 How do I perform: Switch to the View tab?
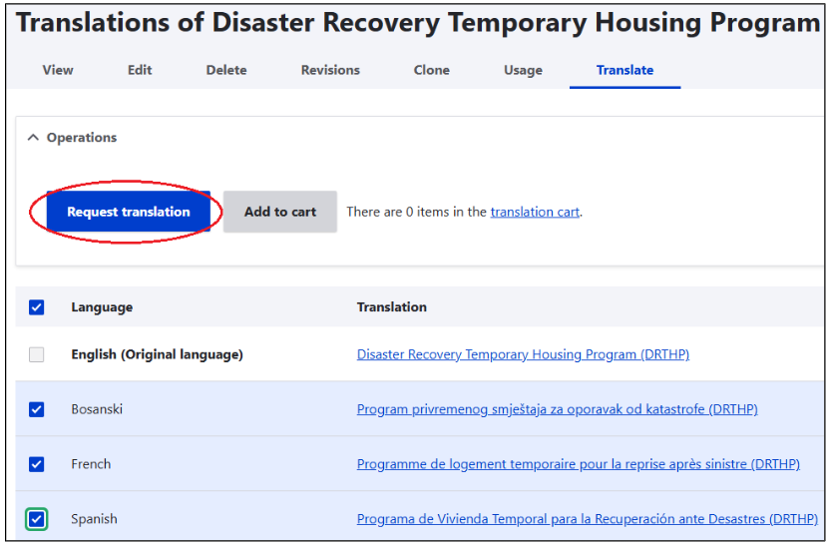pos(58,70)
